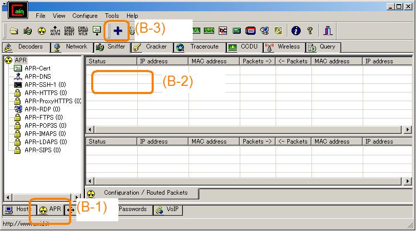Start APR poisoning with radiation toolbar icon
Screen dimensions: 417x232
pos(41,31)
